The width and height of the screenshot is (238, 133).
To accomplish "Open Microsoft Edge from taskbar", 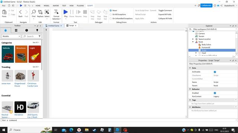I will tap(71, 130).
